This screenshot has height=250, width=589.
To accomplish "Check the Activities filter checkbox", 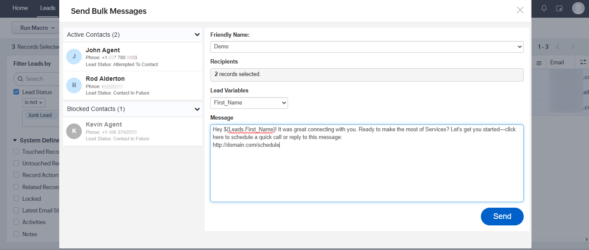I will [16, 222].
